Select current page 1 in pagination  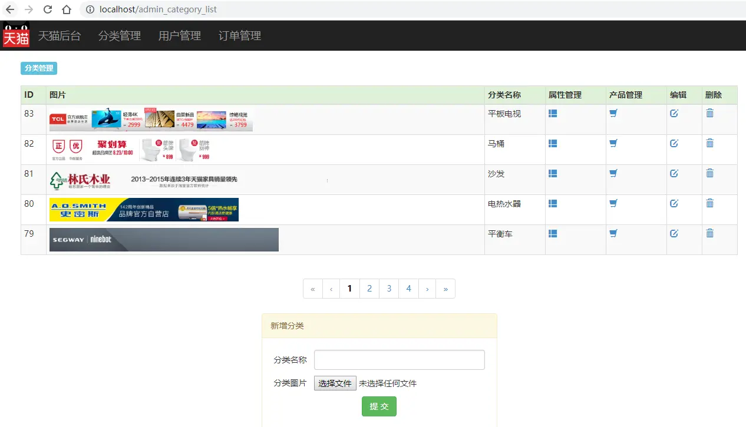(x=350, y=289)
